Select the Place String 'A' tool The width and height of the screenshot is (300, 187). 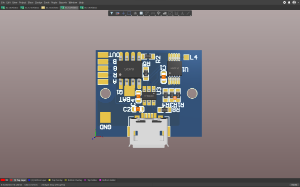coord(182,13)
